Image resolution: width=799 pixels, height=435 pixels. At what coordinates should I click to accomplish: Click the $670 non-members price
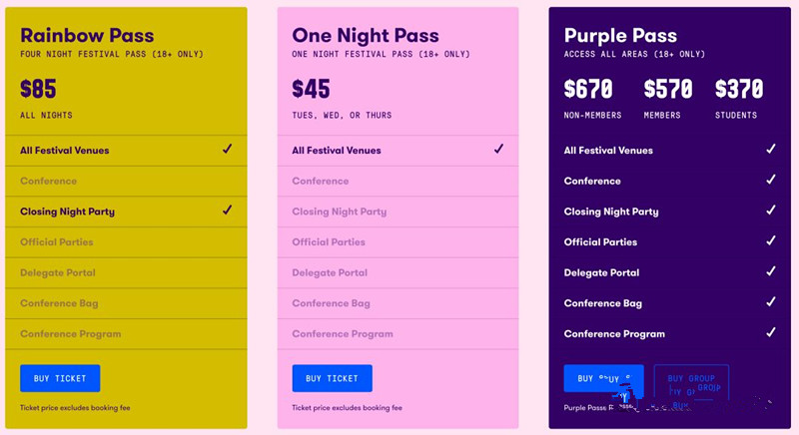coord(588,90)
